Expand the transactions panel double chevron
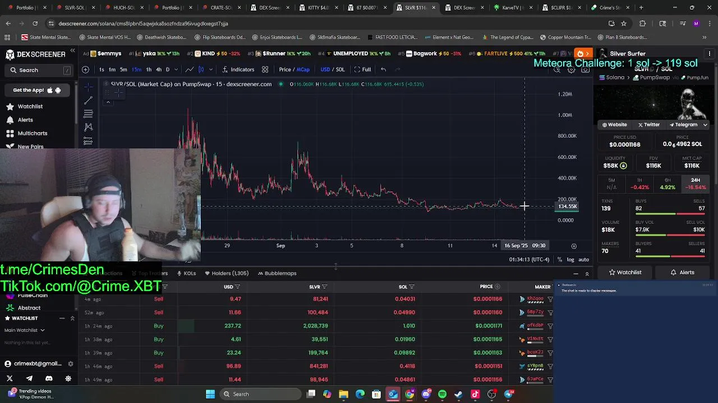Image resolution: width=718 pixels, height=403 pixels. click(x=587, y=274)
